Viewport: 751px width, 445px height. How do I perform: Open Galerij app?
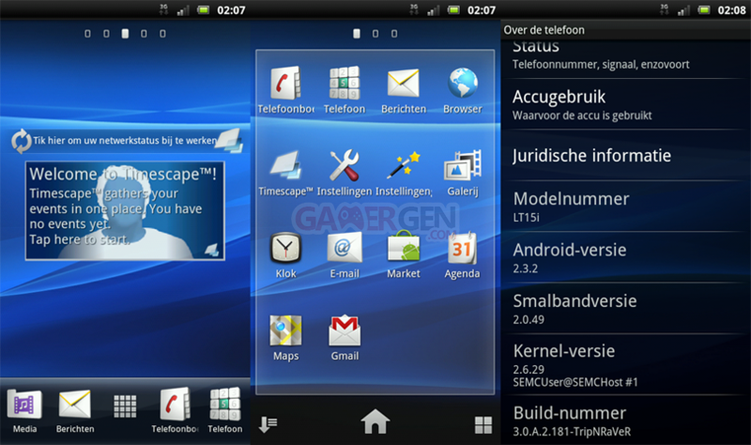point(462,173)
